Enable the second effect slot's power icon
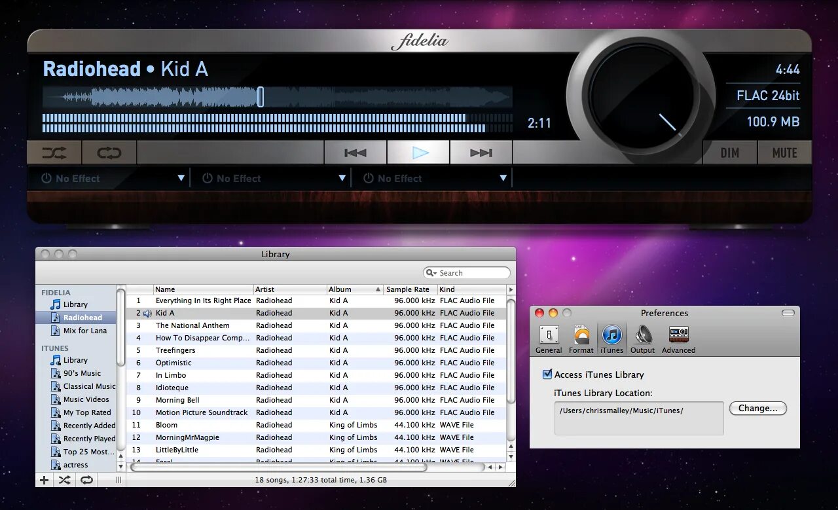 (208, 178)
